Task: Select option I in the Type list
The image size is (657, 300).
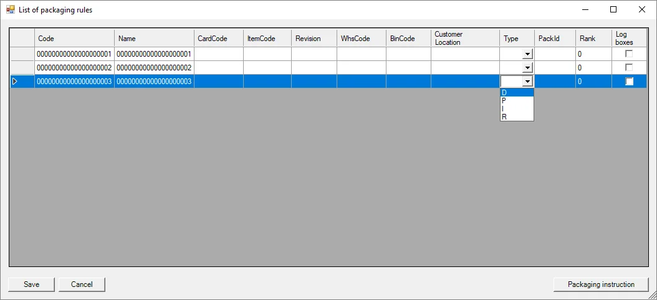Action: pos(516,108)
